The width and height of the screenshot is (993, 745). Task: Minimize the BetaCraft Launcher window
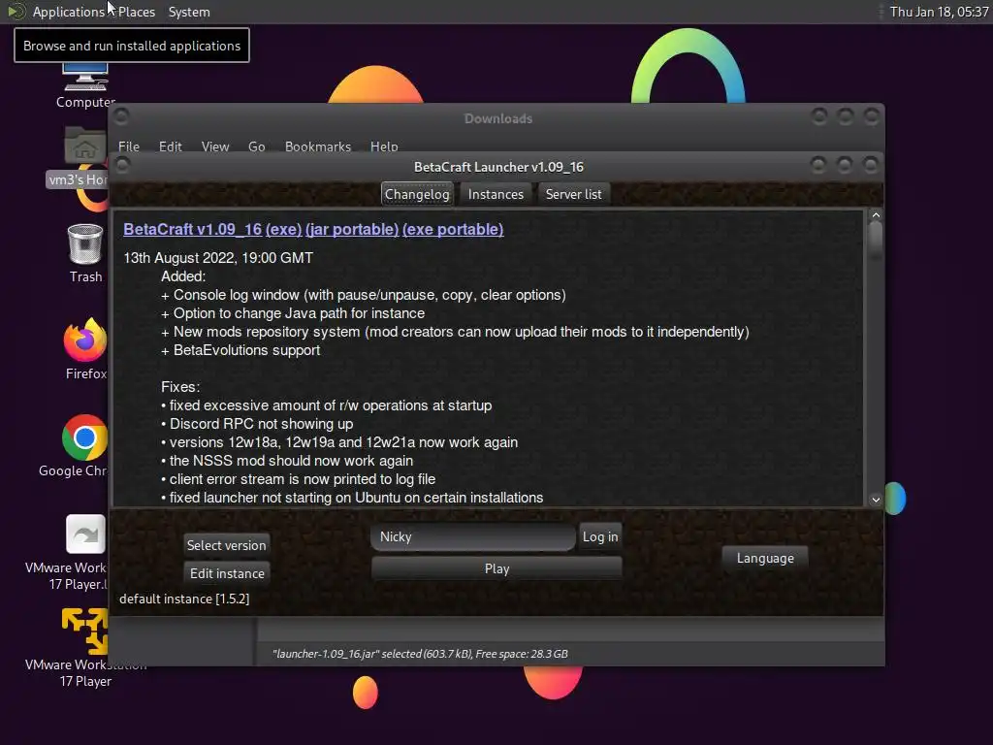(x=818, y=165)
